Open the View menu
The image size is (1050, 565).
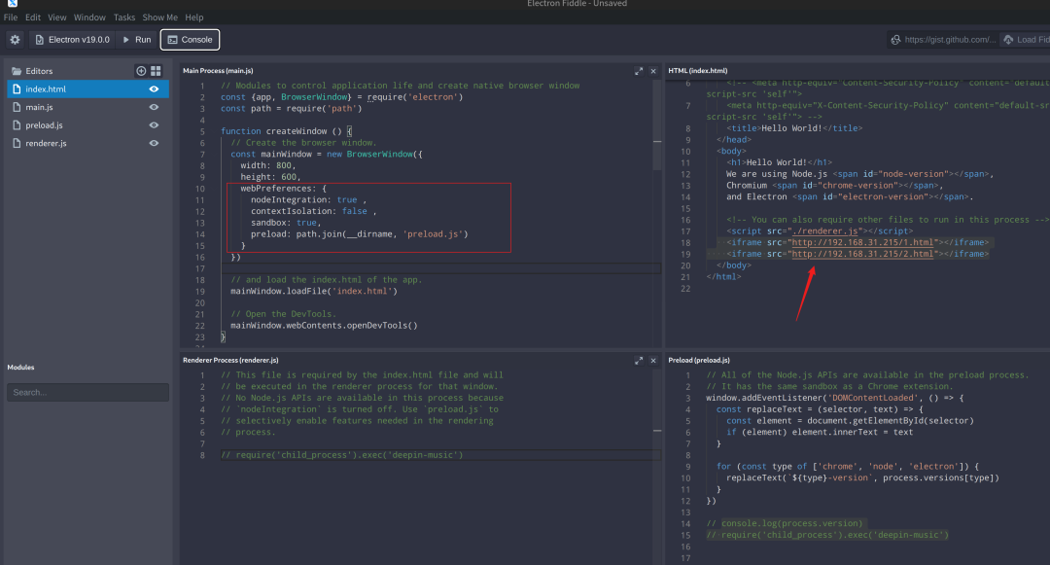click(57, 18)
